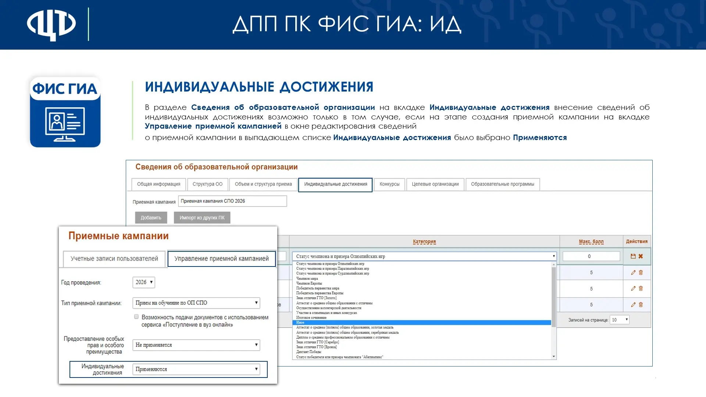This screenshot has width=706, height=397.
Task: Open the Объем и структура приема tab
Action: tap(263, 184)
